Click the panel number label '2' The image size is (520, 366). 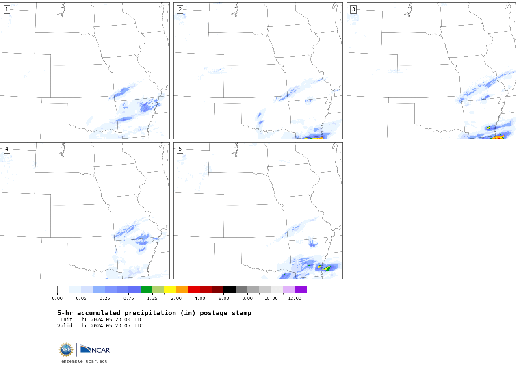pyautogui.click(x=180, y=9)
